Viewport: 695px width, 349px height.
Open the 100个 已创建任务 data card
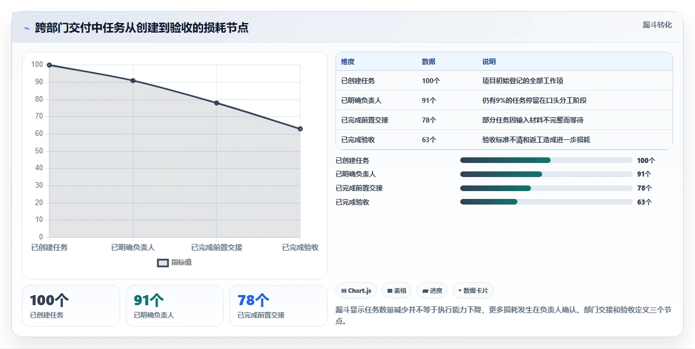click(x=71, y=306)
